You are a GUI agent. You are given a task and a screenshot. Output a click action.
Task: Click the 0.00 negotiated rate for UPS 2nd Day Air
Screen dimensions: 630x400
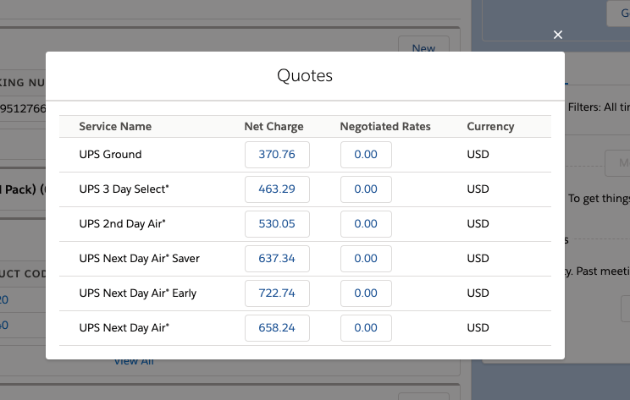pos(366,224)
